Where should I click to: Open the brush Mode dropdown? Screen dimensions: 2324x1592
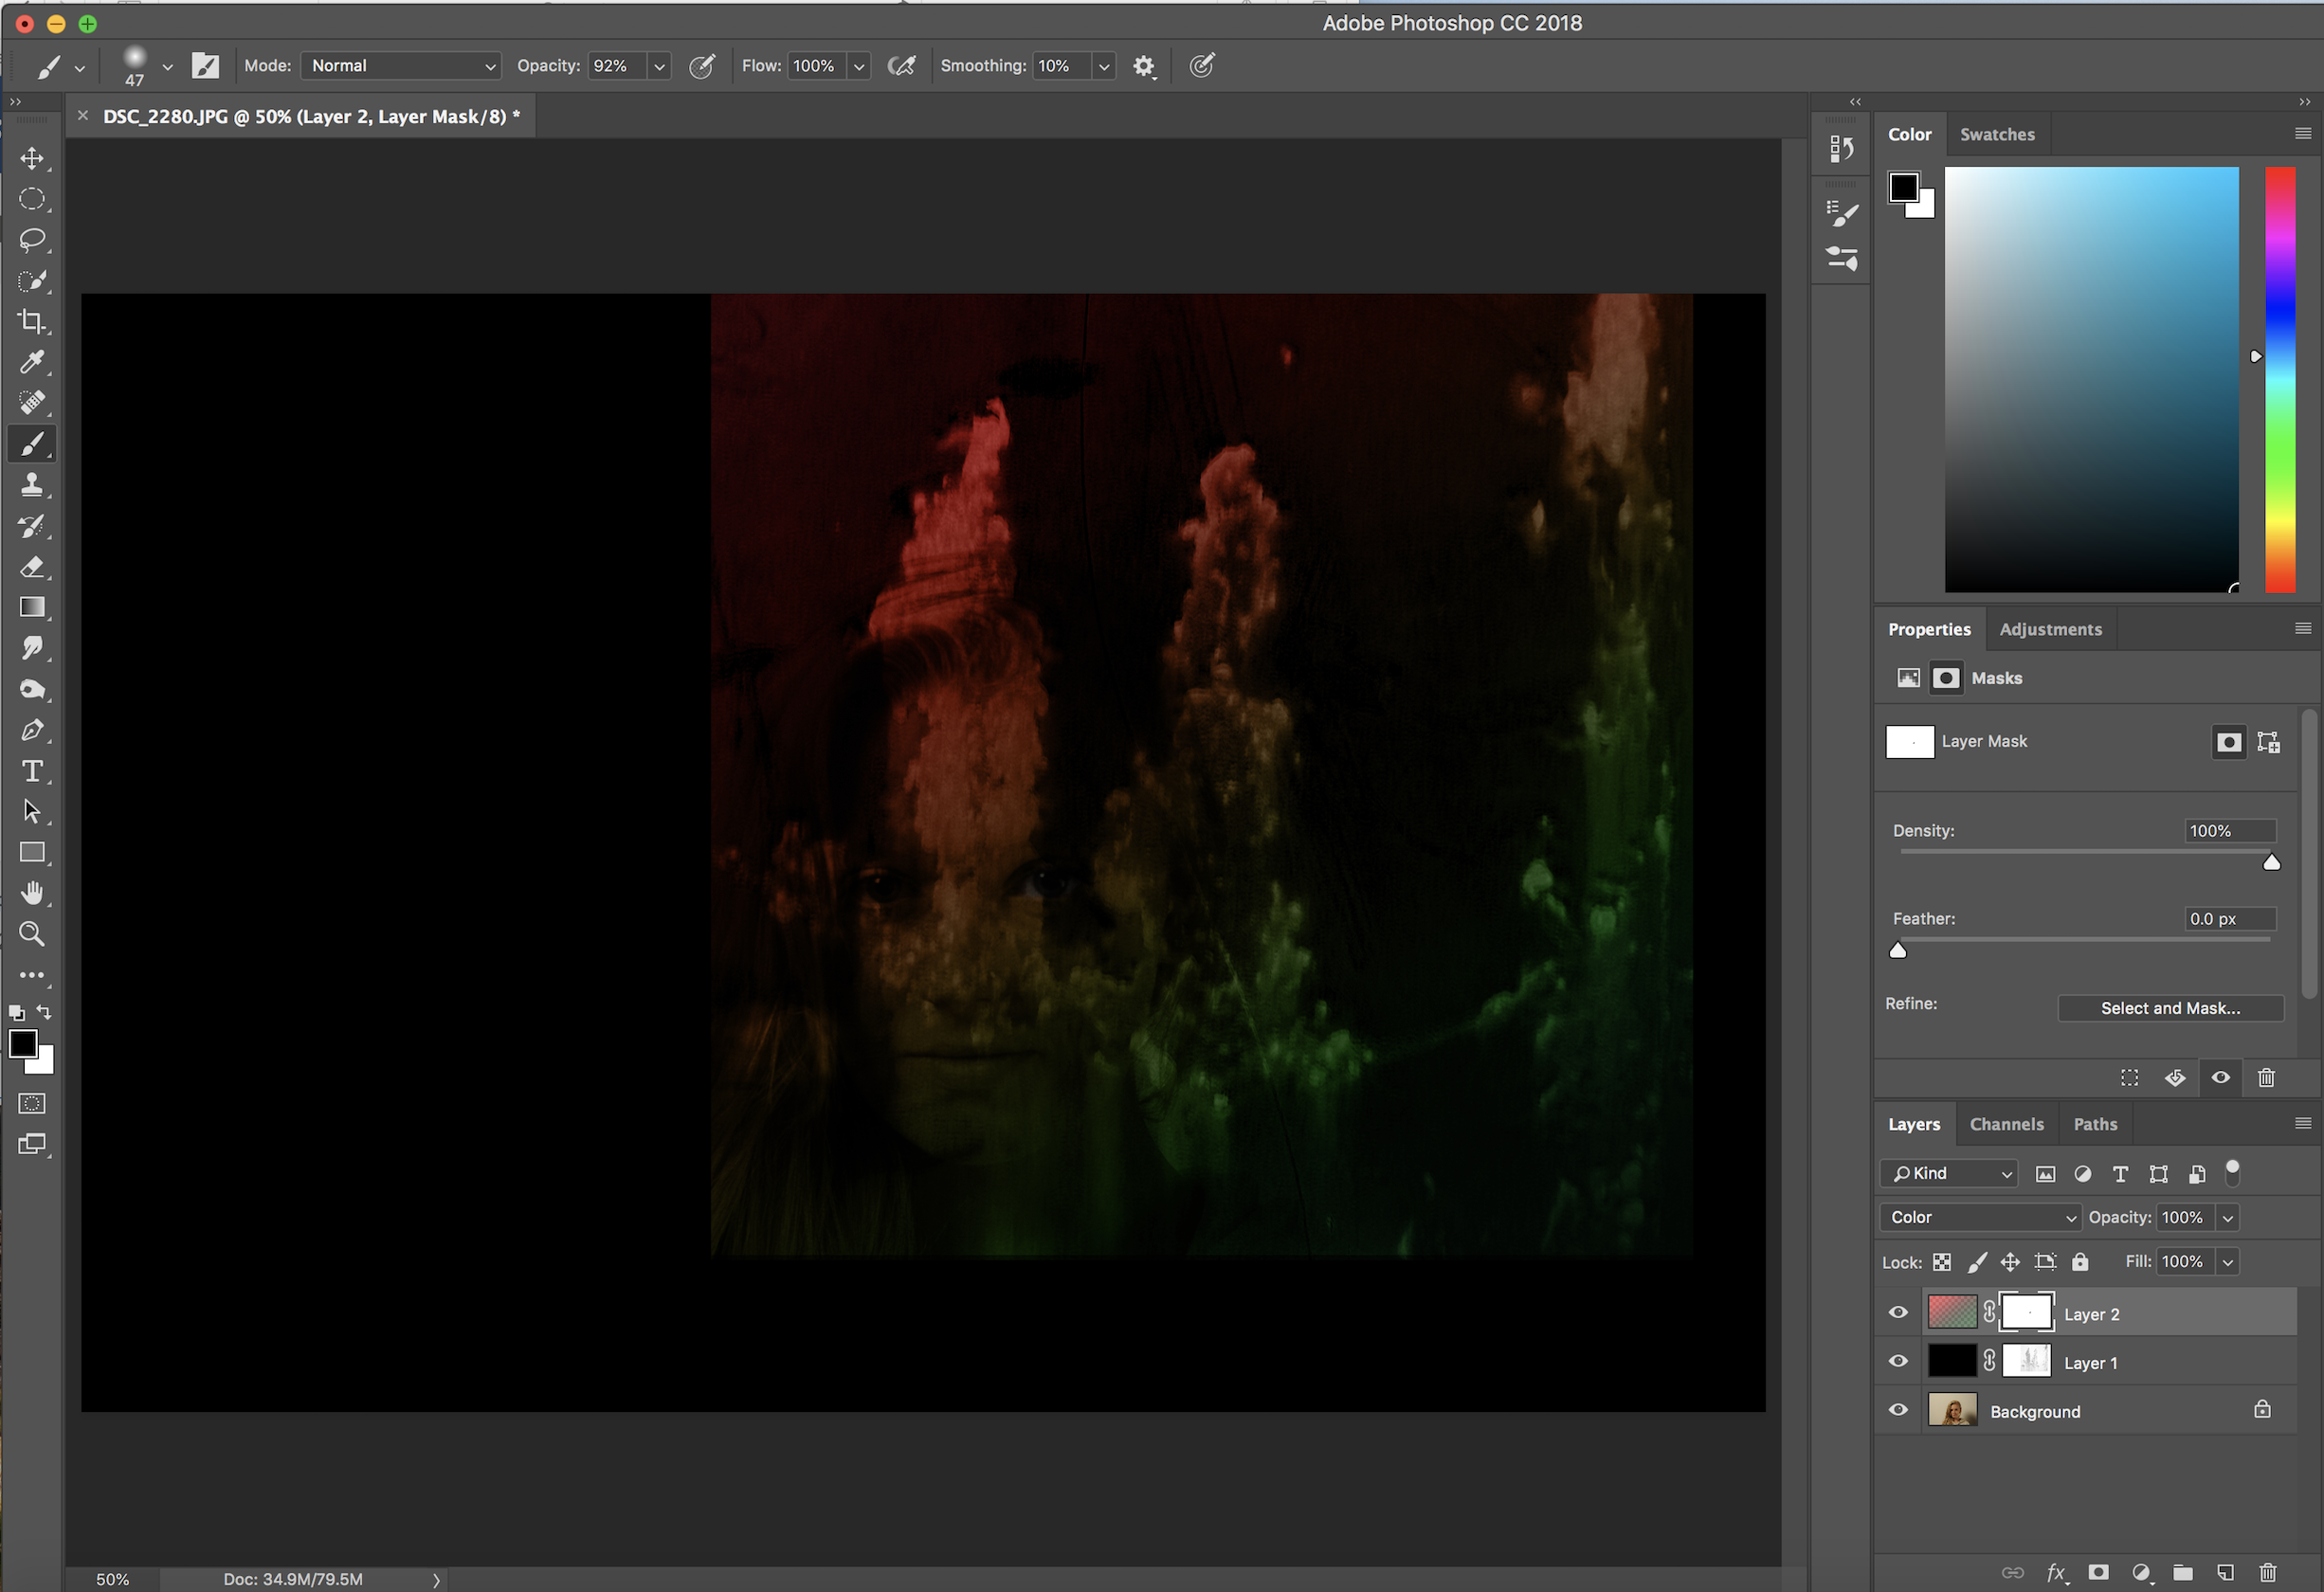click(400, 66)
